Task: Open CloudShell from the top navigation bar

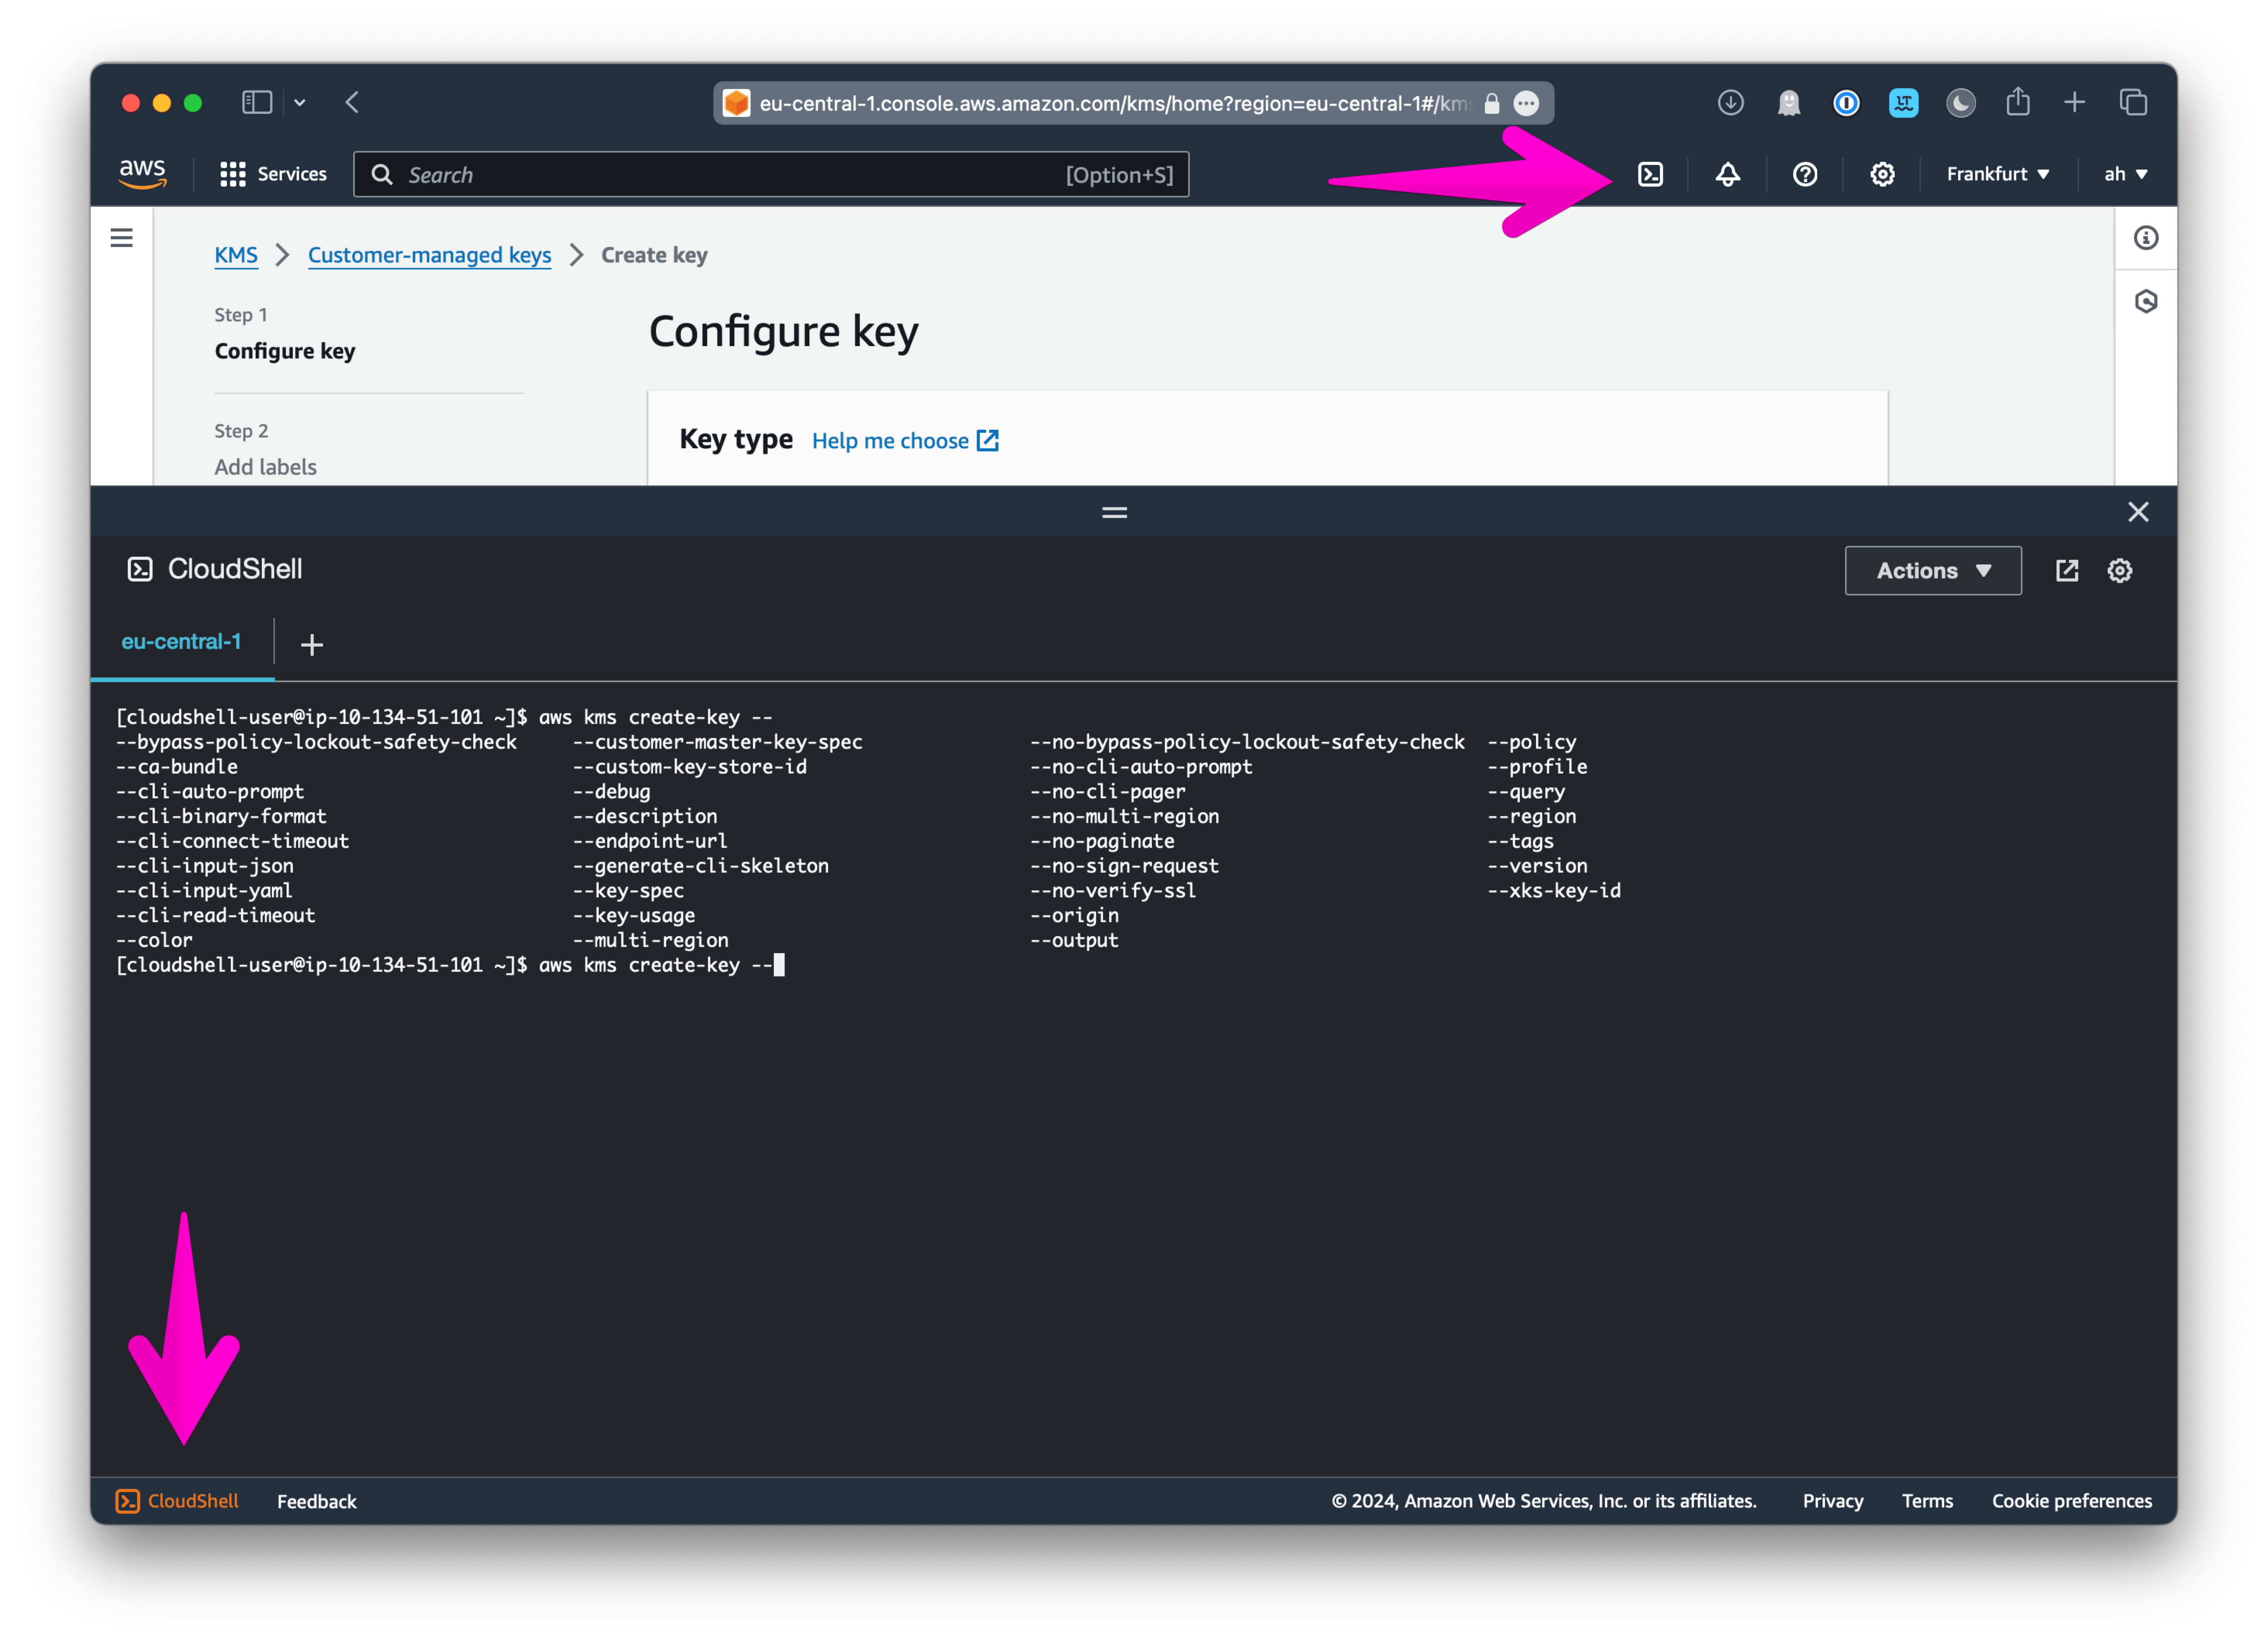Action: click(x=1650, y=174)
